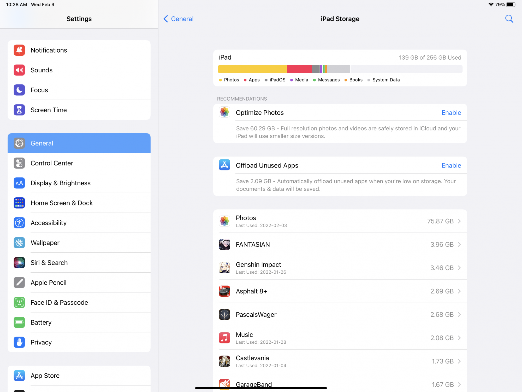
Task: Open the Notifications bell icon
Action: click(x=19, y=50)
